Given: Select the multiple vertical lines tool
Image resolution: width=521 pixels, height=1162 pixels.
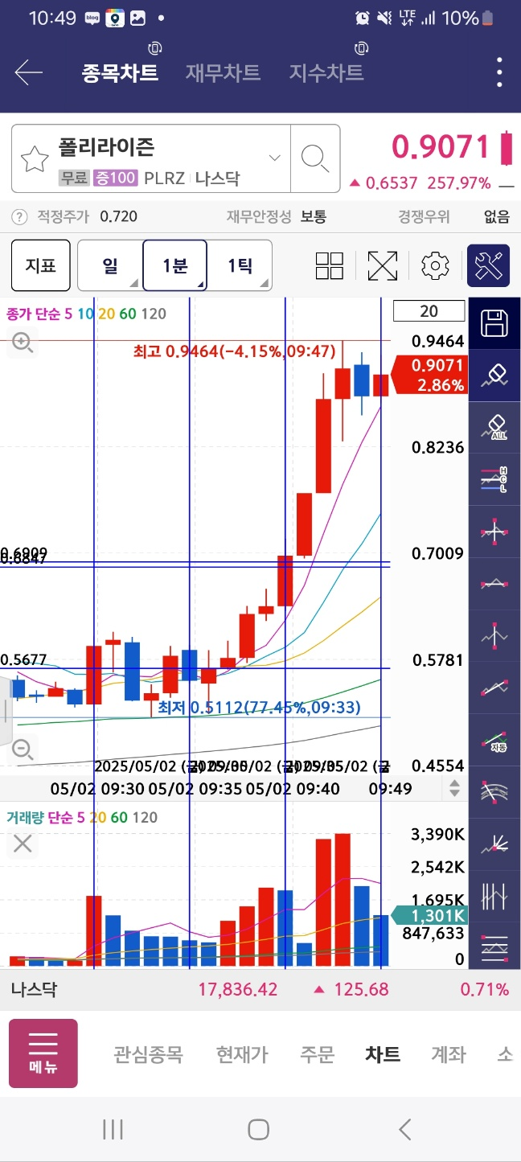Looking at the screenshot, I should point(494,896).
